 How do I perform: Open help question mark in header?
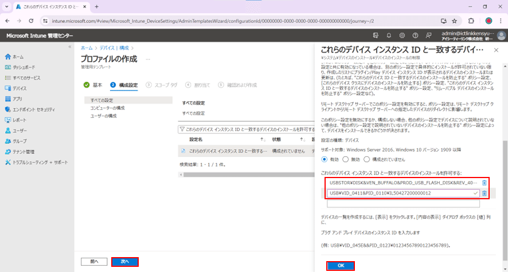tap(415, 36)
